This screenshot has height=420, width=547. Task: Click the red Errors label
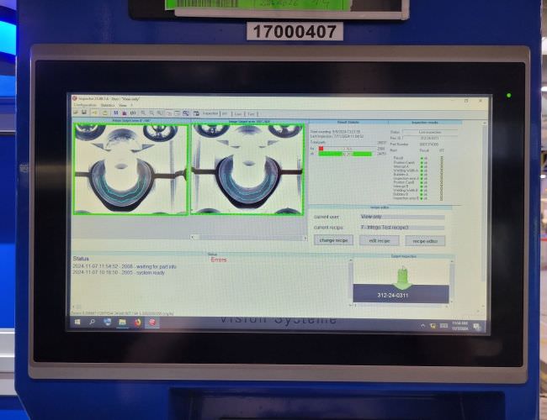(x=219, y=260)
